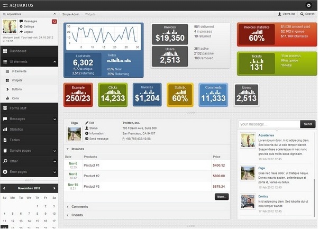Click the Search magnifier icon in top bar
This screenshot has height=229, width=319.
coord(302,14)
